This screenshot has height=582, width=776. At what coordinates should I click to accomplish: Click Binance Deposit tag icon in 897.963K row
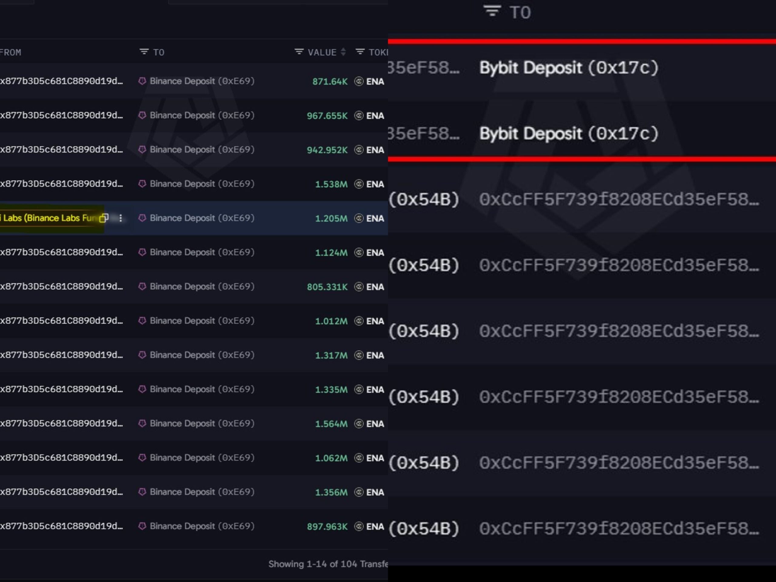(x=142, y=526)
